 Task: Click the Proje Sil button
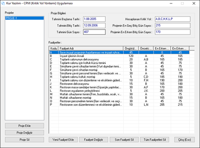24,139
